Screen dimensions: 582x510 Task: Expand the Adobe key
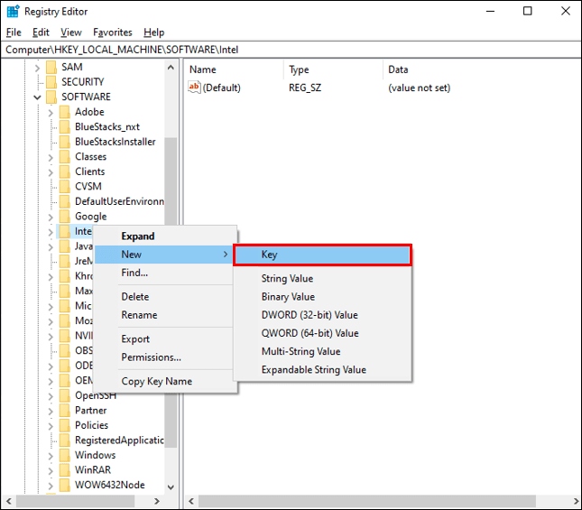(x=51, y=113)
